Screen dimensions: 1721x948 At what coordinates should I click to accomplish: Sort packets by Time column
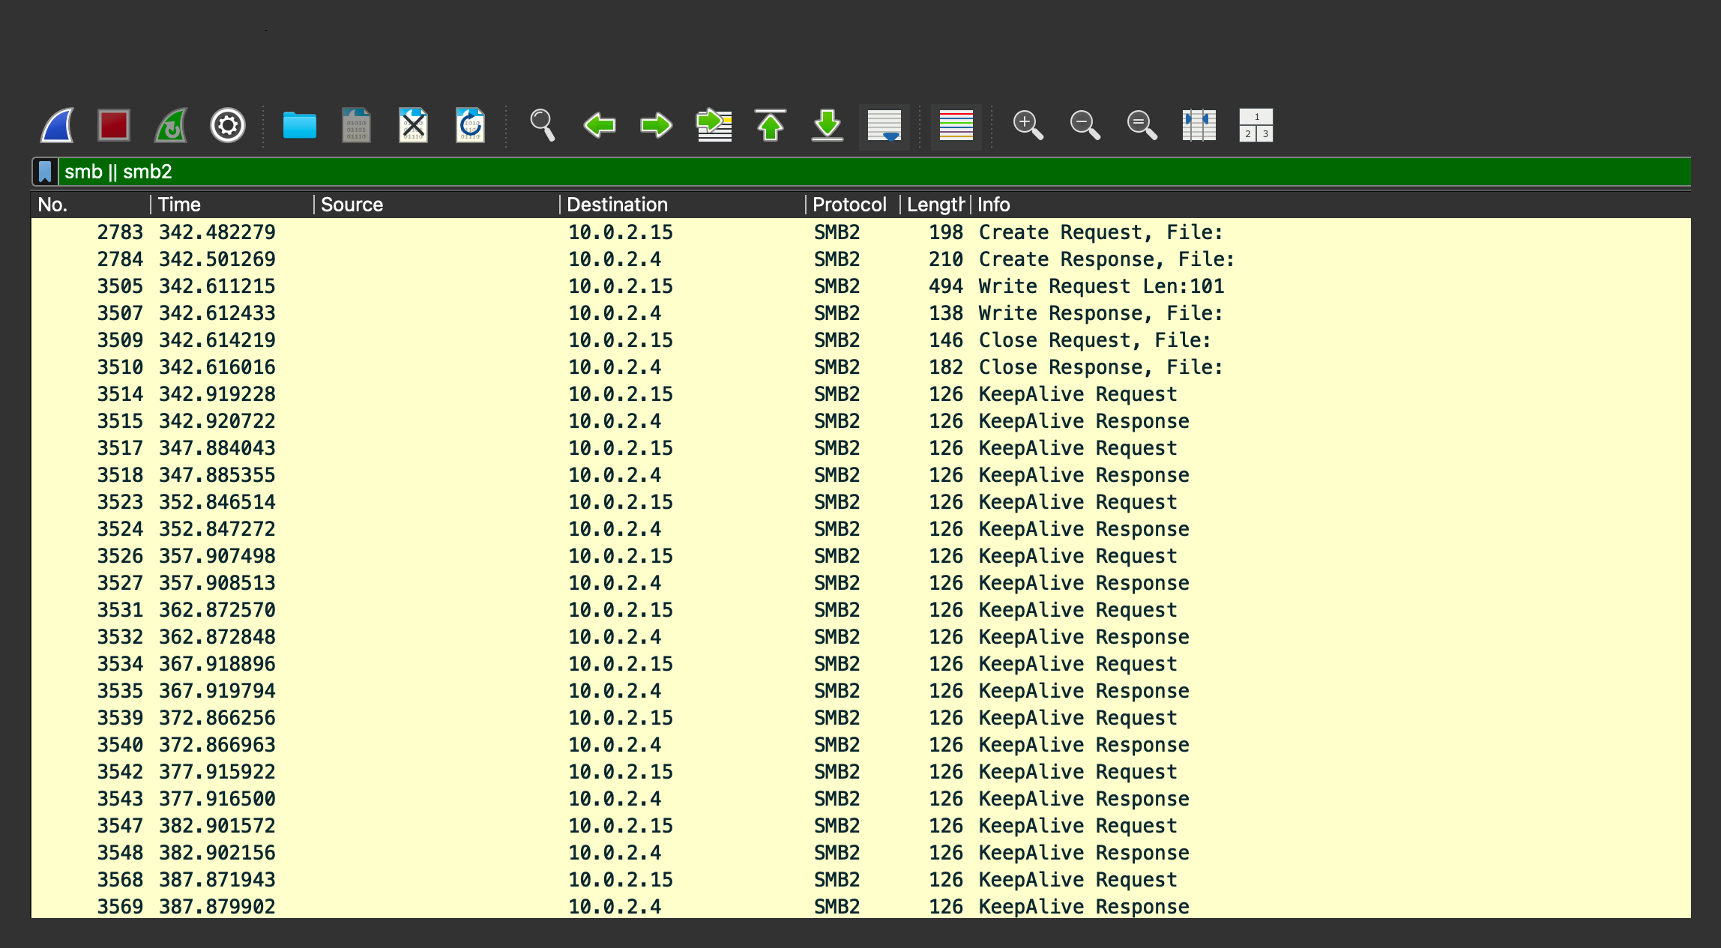coord(232,205)
